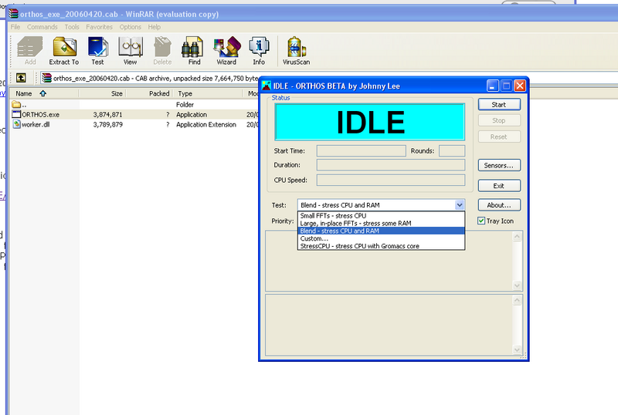The image size is (618, 415).
Task: Expand the Test type dropdown arrow
Action: point(460,205)
